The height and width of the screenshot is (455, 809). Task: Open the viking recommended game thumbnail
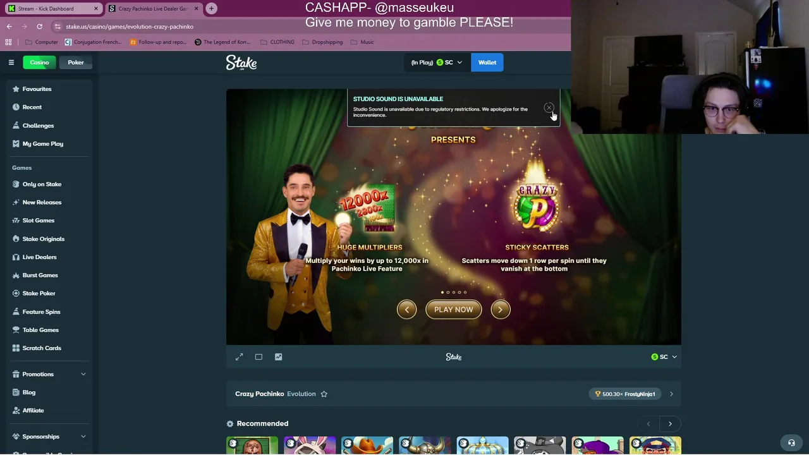pos(425,446)
